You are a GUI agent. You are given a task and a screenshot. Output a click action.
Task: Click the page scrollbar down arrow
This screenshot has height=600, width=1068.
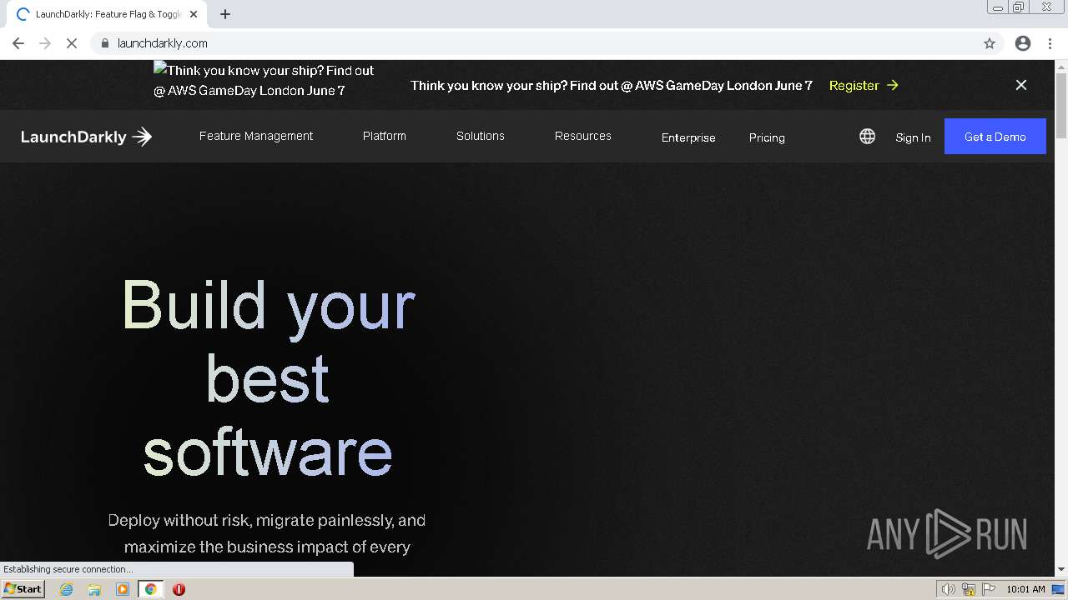pos(1061,569)
